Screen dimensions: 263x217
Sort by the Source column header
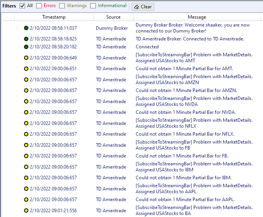(x=113, y=17)
